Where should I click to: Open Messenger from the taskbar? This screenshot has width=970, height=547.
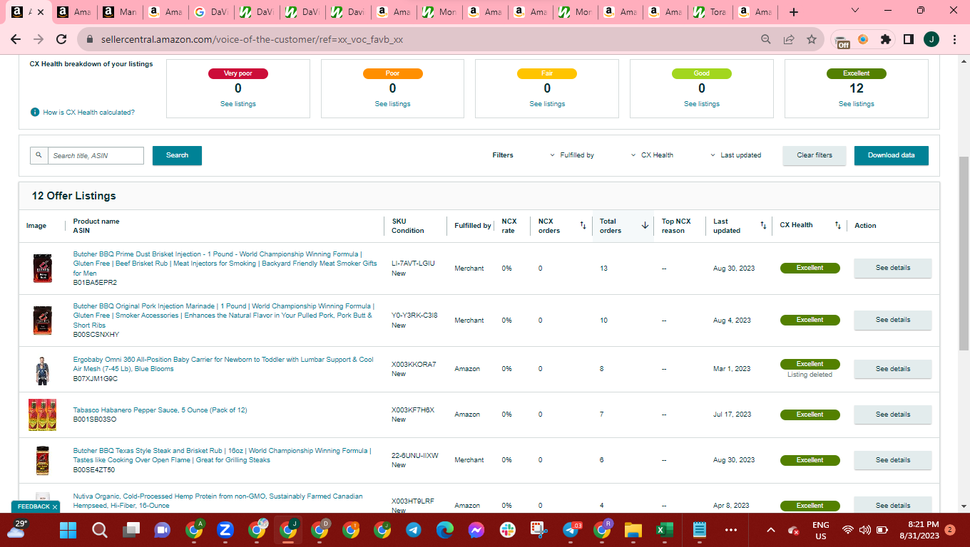(x=476, y=530)
